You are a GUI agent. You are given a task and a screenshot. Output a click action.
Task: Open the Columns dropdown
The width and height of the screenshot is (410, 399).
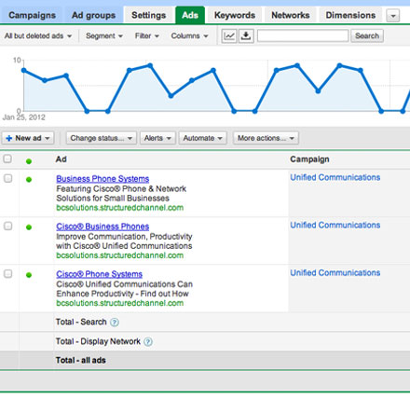coord(189,36)
